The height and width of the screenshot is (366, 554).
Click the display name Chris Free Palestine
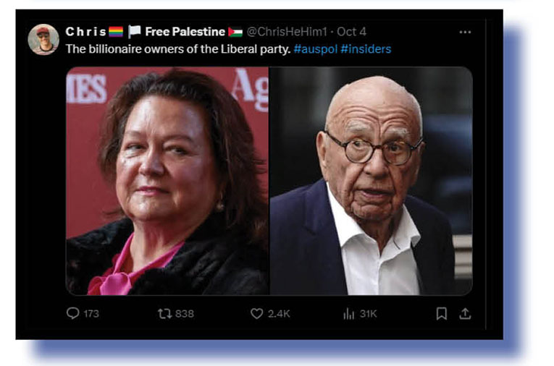click(154, 32)
